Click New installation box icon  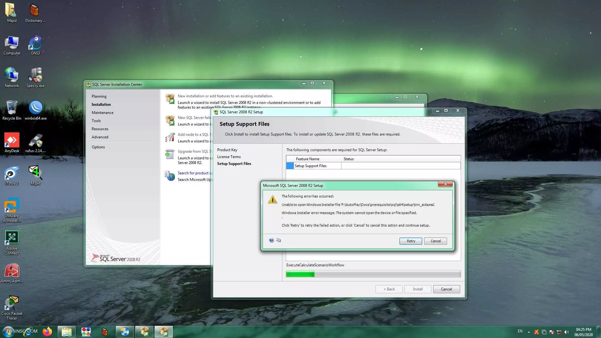point(170,99)
